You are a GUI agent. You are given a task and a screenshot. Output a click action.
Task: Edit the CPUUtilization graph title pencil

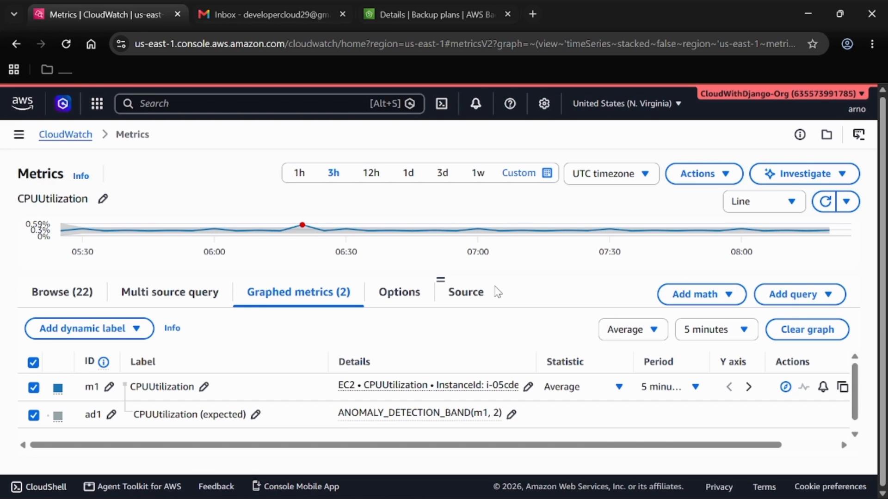103,199
